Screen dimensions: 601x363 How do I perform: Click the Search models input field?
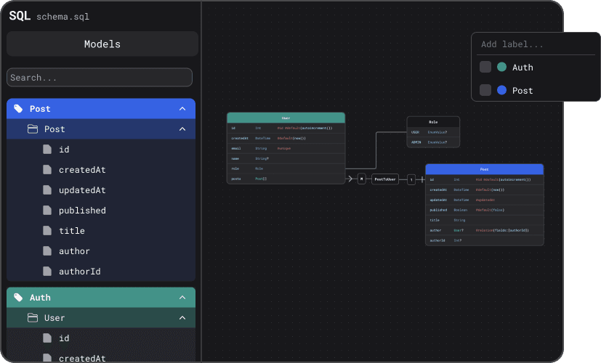point(100,78)
